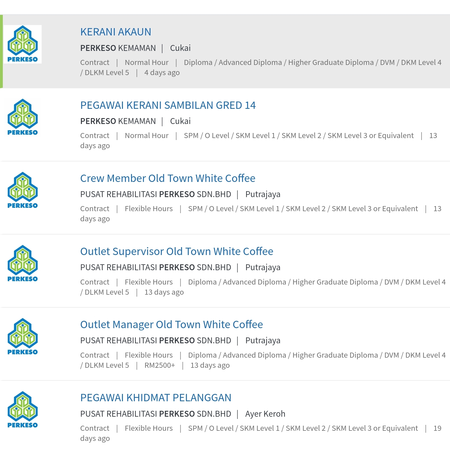Click PUSAT REHABILITASI PERKESO under Outlet Manager

(x=156, y=340)
